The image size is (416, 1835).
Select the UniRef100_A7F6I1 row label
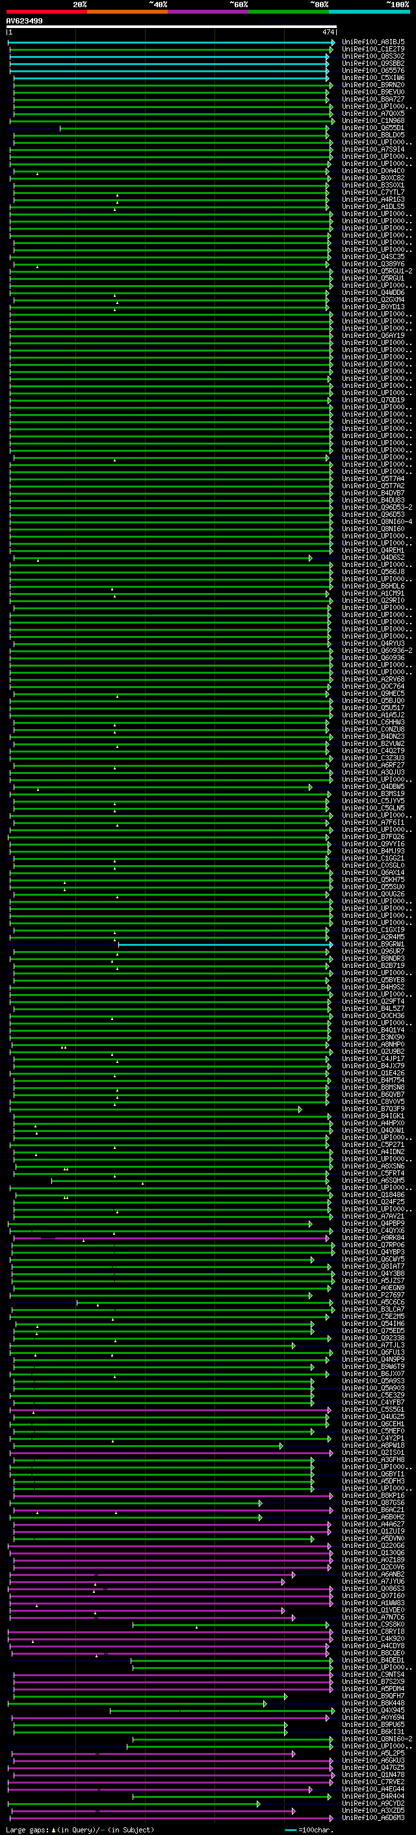tap(373, 823)
